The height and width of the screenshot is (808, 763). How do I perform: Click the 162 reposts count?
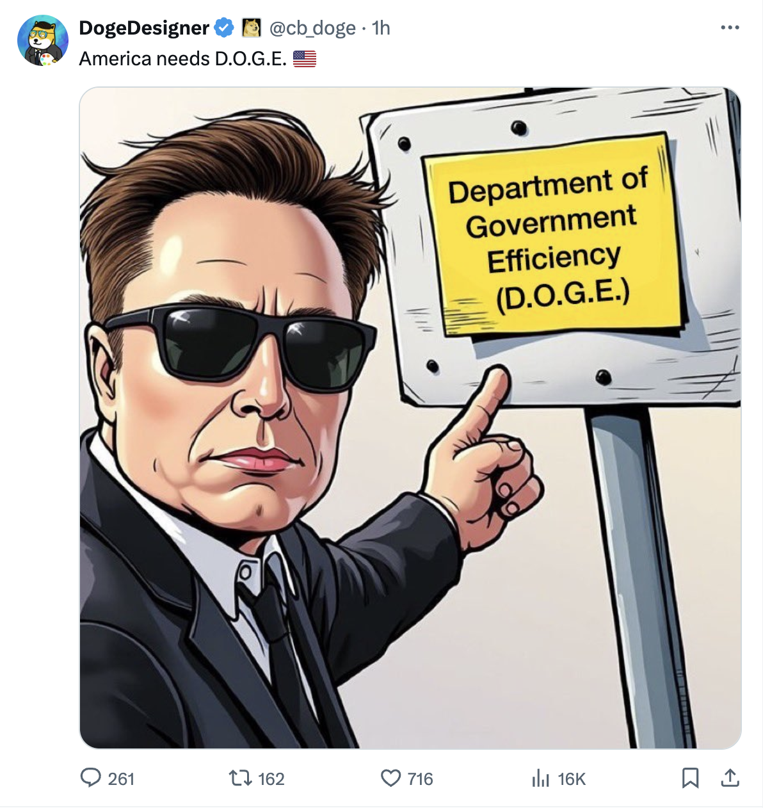[x=271, y=779]
